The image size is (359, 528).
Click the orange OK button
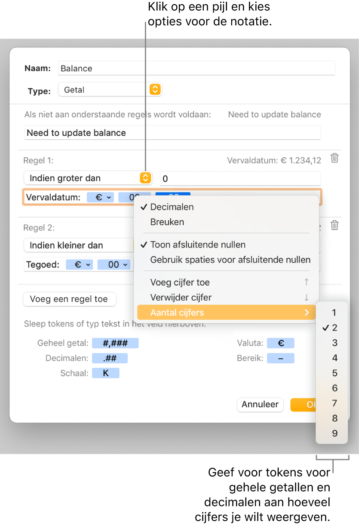click(x=304, y=404)
